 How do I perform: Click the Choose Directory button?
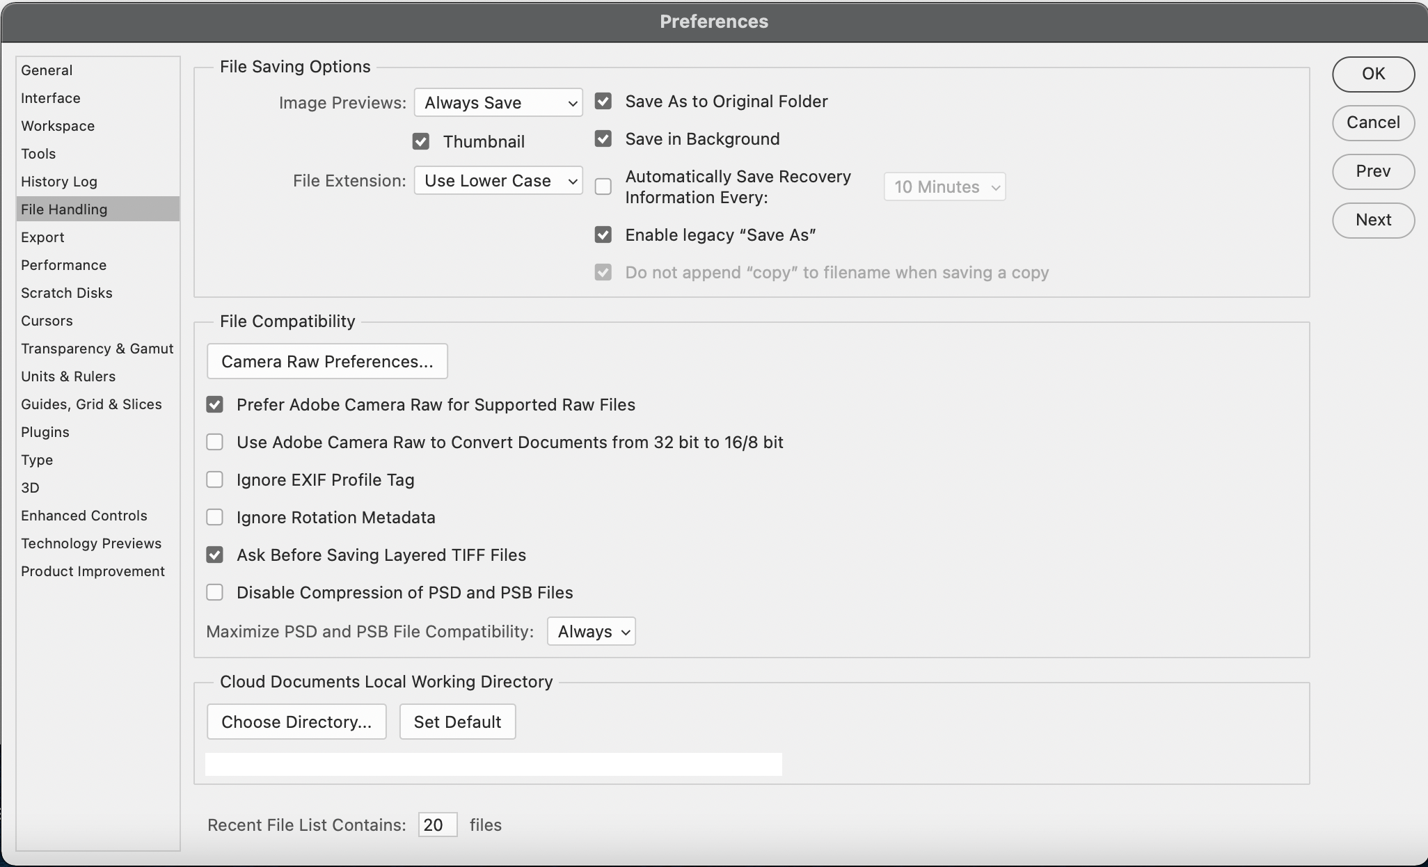(x=296, y=722)
